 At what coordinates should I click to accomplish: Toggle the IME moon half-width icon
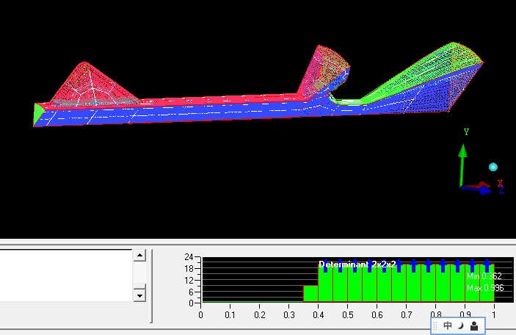tap(461, 325)
